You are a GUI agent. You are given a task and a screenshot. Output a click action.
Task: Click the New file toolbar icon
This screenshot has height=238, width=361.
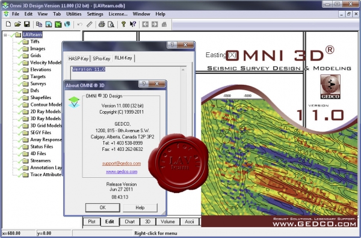pyautogui.click(x=8, y=24)
